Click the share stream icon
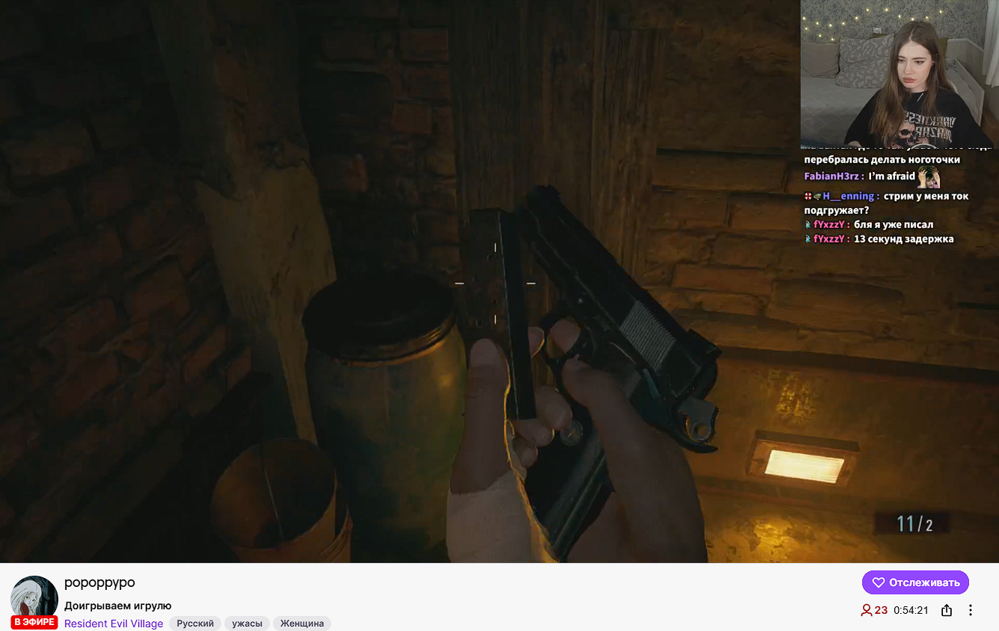 (947, 610)
